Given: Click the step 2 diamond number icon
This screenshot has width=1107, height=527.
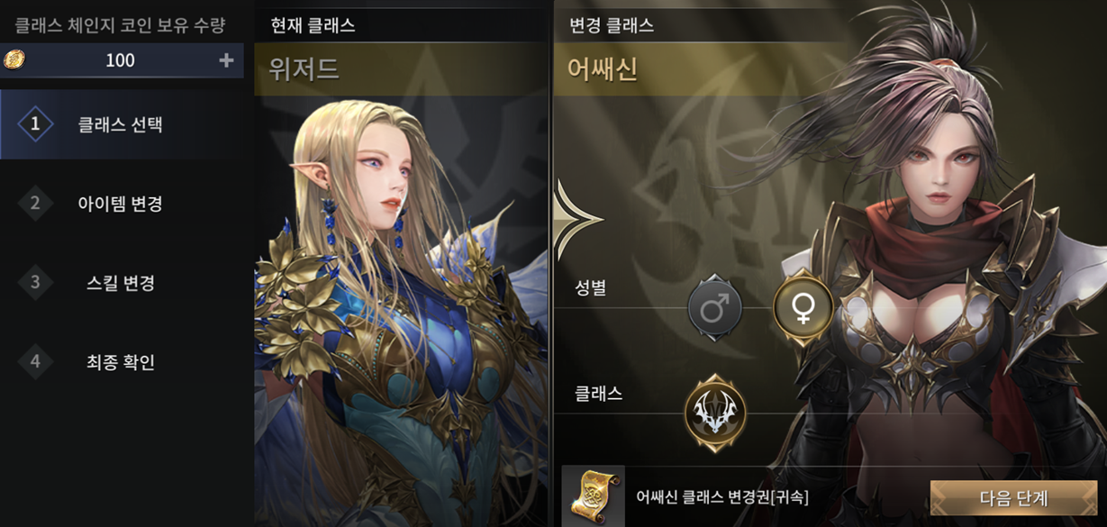Looking at the screenshot, I should [x=35, y=203].
